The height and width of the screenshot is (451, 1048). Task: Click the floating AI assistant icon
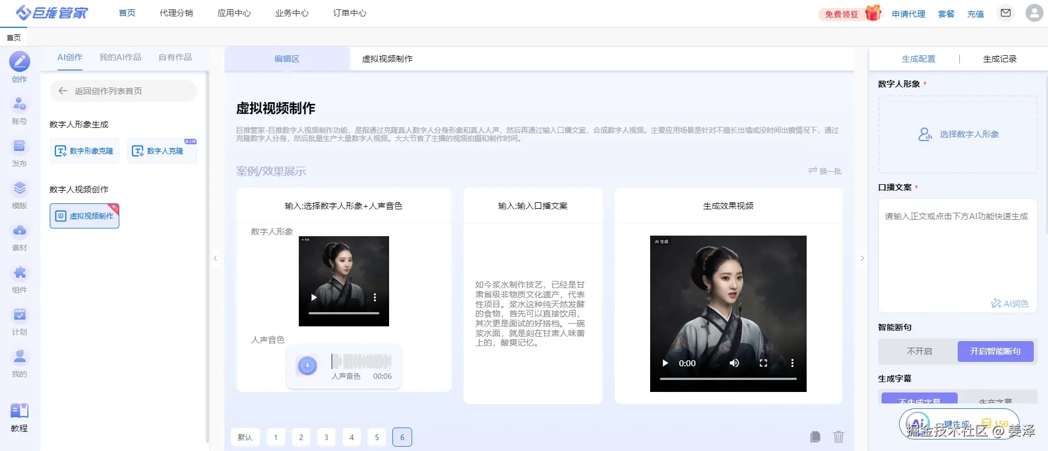pos(917,424)
